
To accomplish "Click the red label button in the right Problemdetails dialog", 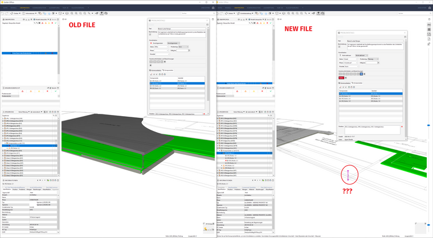I will pyautogui.click(x=341, y=78).
